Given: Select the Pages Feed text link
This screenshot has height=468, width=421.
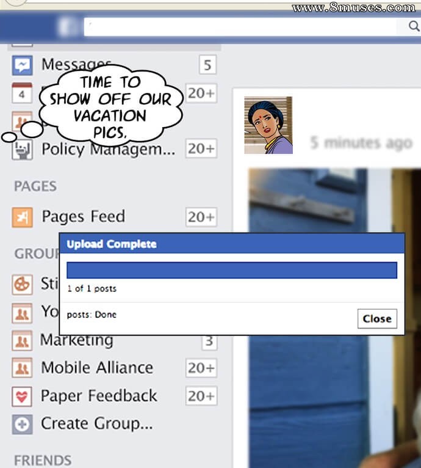Looking at the screenshot, I should pos(83,217).
